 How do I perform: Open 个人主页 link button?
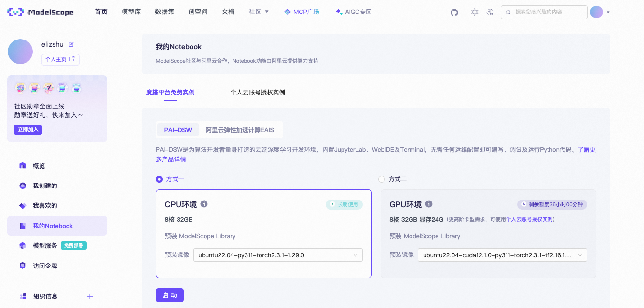coord(60,60)
